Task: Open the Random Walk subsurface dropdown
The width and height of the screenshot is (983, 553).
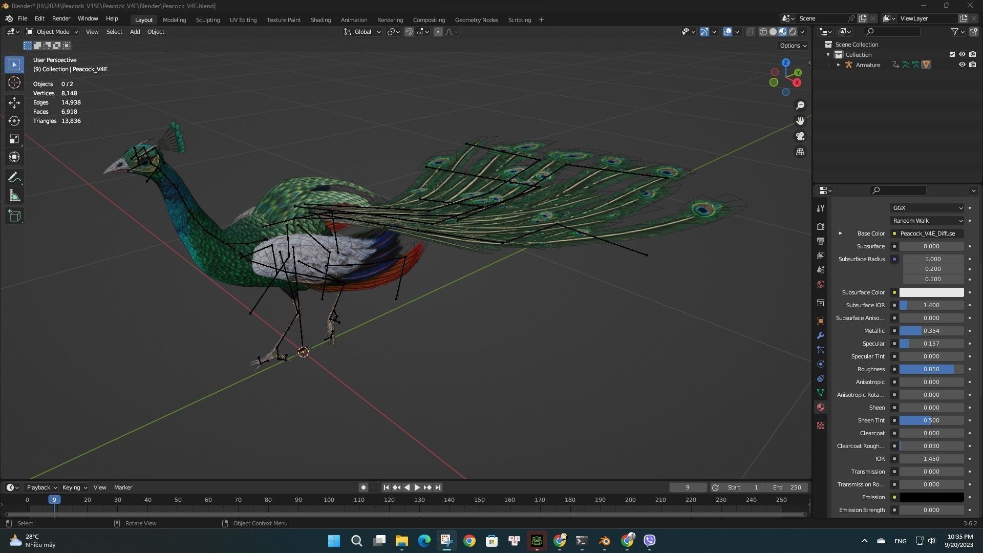Action: 927,221
